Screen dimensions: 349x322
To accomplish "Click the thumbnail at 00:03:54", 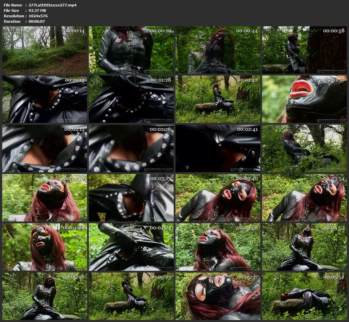I will [304, 198].
